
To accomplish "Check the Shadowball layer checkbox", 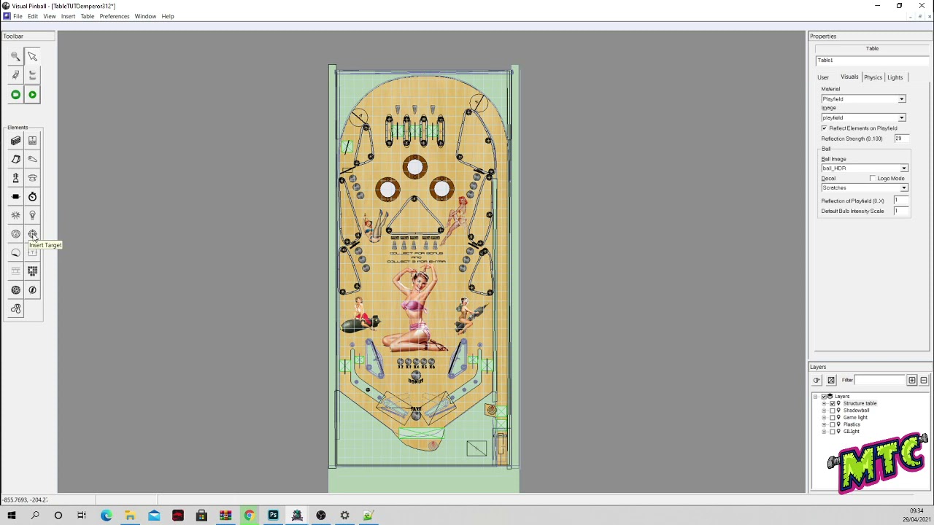I will pos(833,411).
